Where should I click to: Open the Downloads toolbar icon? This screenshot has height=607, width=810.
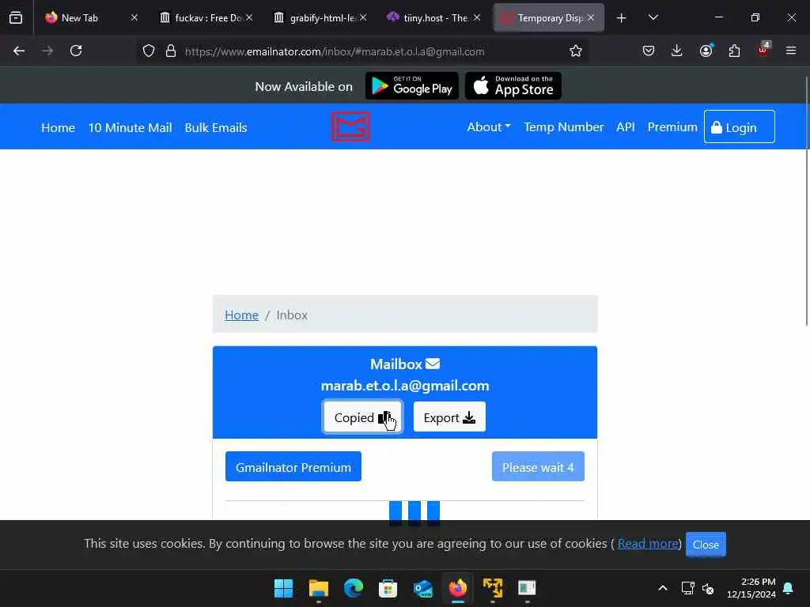[x=677, y=51]
